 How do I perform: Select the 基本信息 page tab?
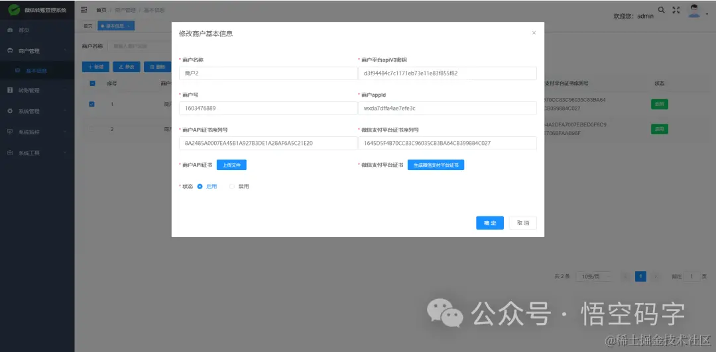click(x=115, y=26)
